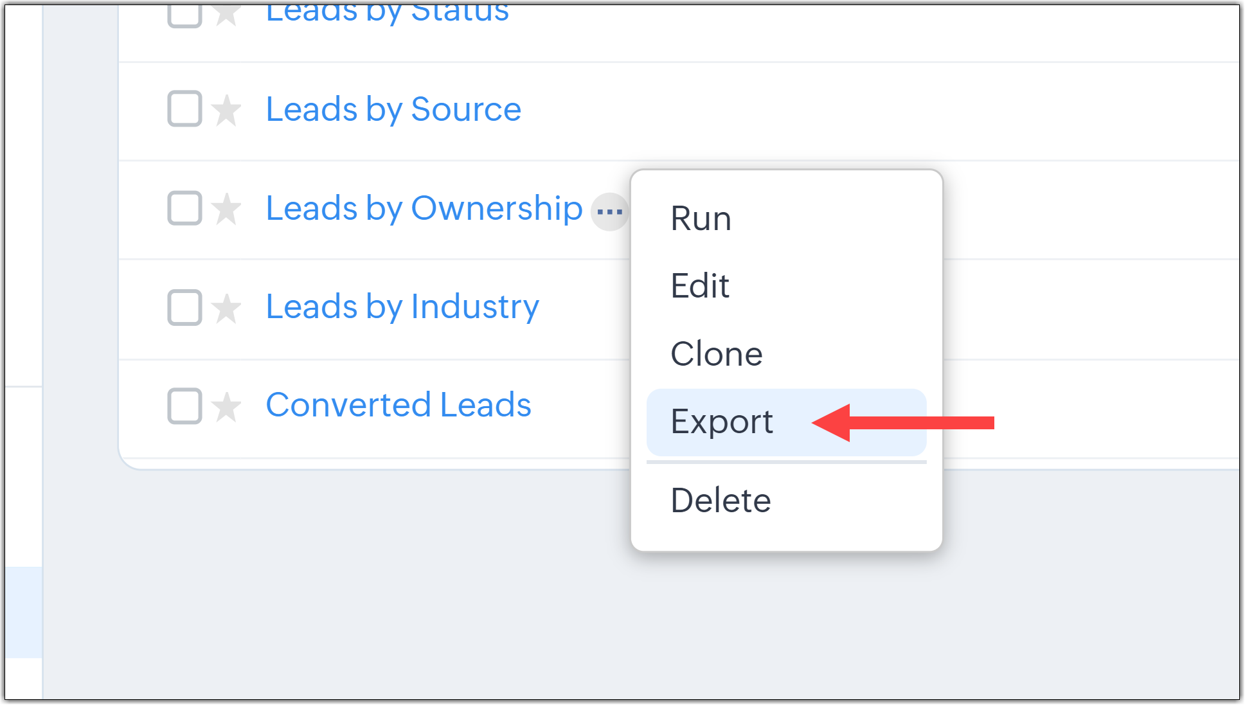This screenshot has height=705, width=1245.
Task: Open the Leads by Industry report
Action: tap(402, 307)
